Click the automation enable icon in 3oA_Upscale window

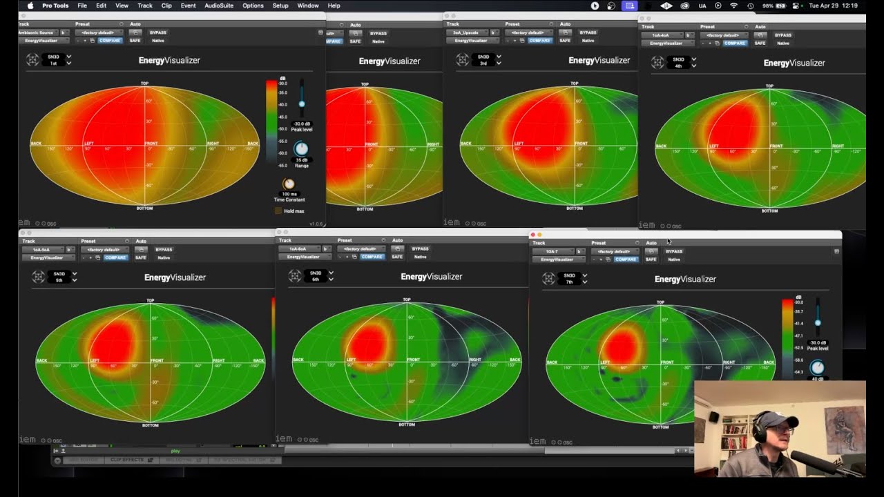pos(565,32)
